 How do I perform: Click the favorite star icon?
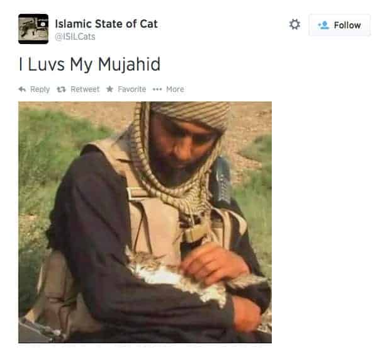(109, 89)
